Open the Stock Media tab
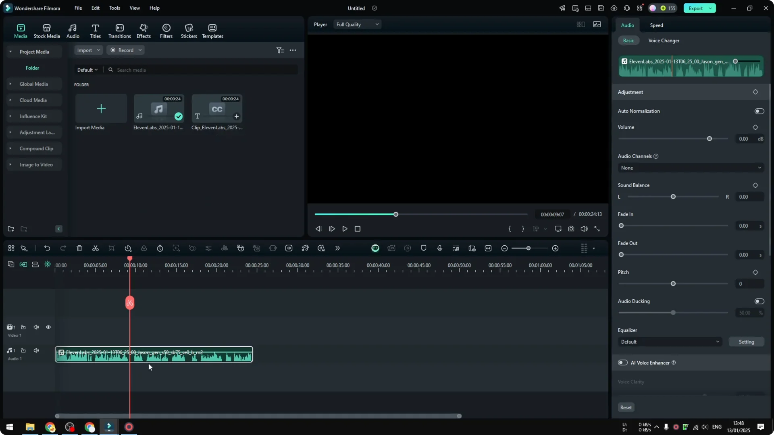 47,31
